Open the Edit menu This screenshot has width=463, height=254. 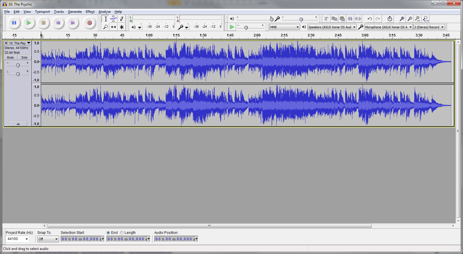click(17, 12)
